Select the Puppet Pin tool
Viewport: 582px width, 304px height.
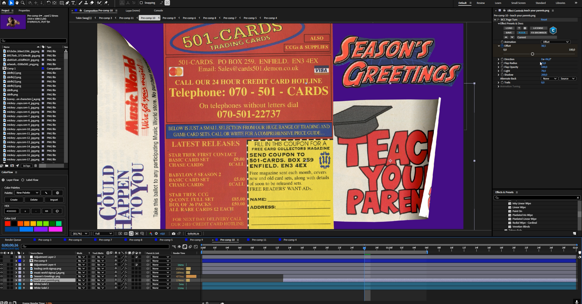[106, 3]
